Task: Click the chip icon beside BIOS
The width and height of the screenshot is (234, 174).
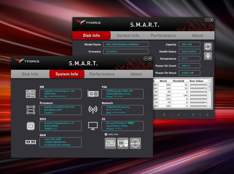Action: (31, 126)
